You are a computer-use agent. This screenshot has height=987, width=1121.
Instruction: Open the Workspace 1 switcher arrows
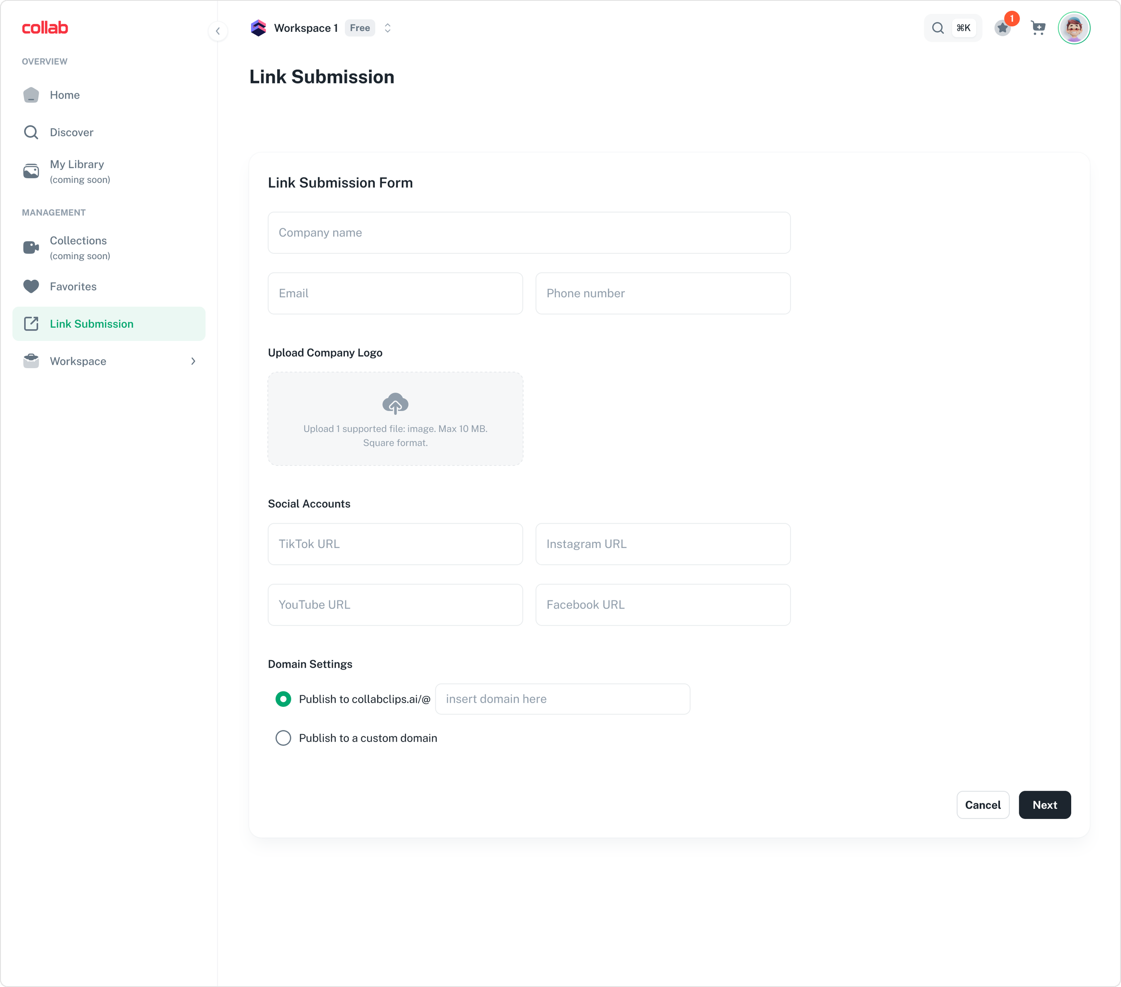point(388,28)
